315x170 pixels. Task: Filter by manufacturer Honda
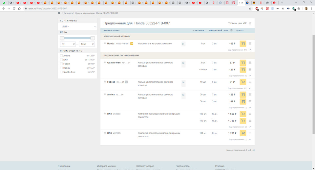(x=61, y=68)
